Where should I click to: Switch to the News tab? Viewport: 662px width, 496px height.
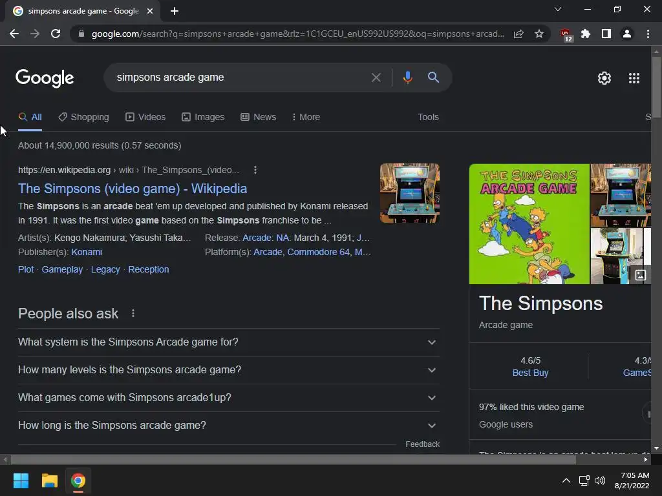[x=258, y=118]
